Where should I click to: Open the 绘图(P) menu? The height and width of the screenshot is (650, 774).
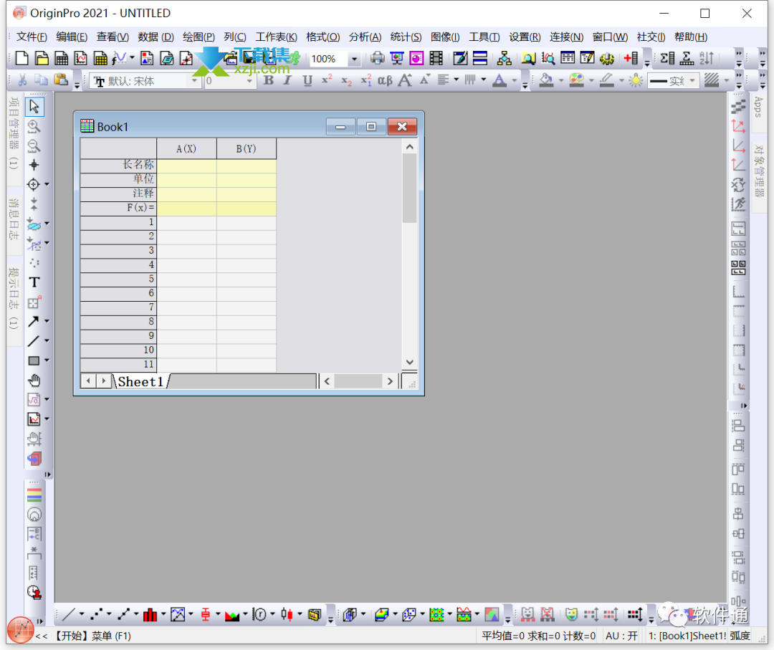199,37
